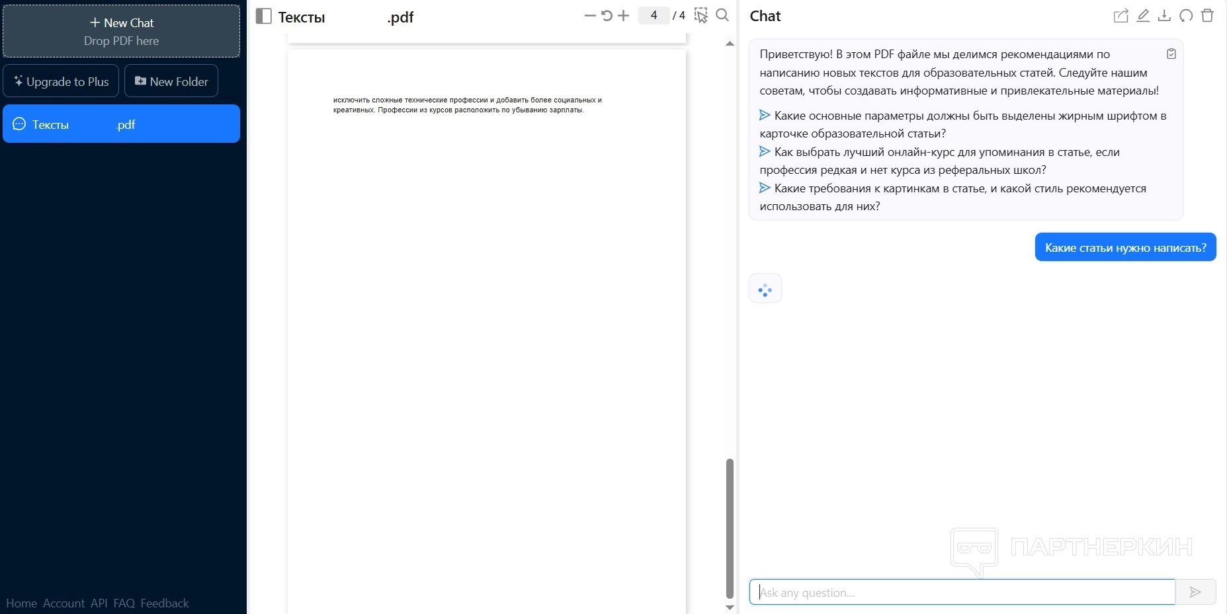This screenshot has height=614, width=1227.
Task: Click Upgrade to Plus button
Action: tap(61, 81)
